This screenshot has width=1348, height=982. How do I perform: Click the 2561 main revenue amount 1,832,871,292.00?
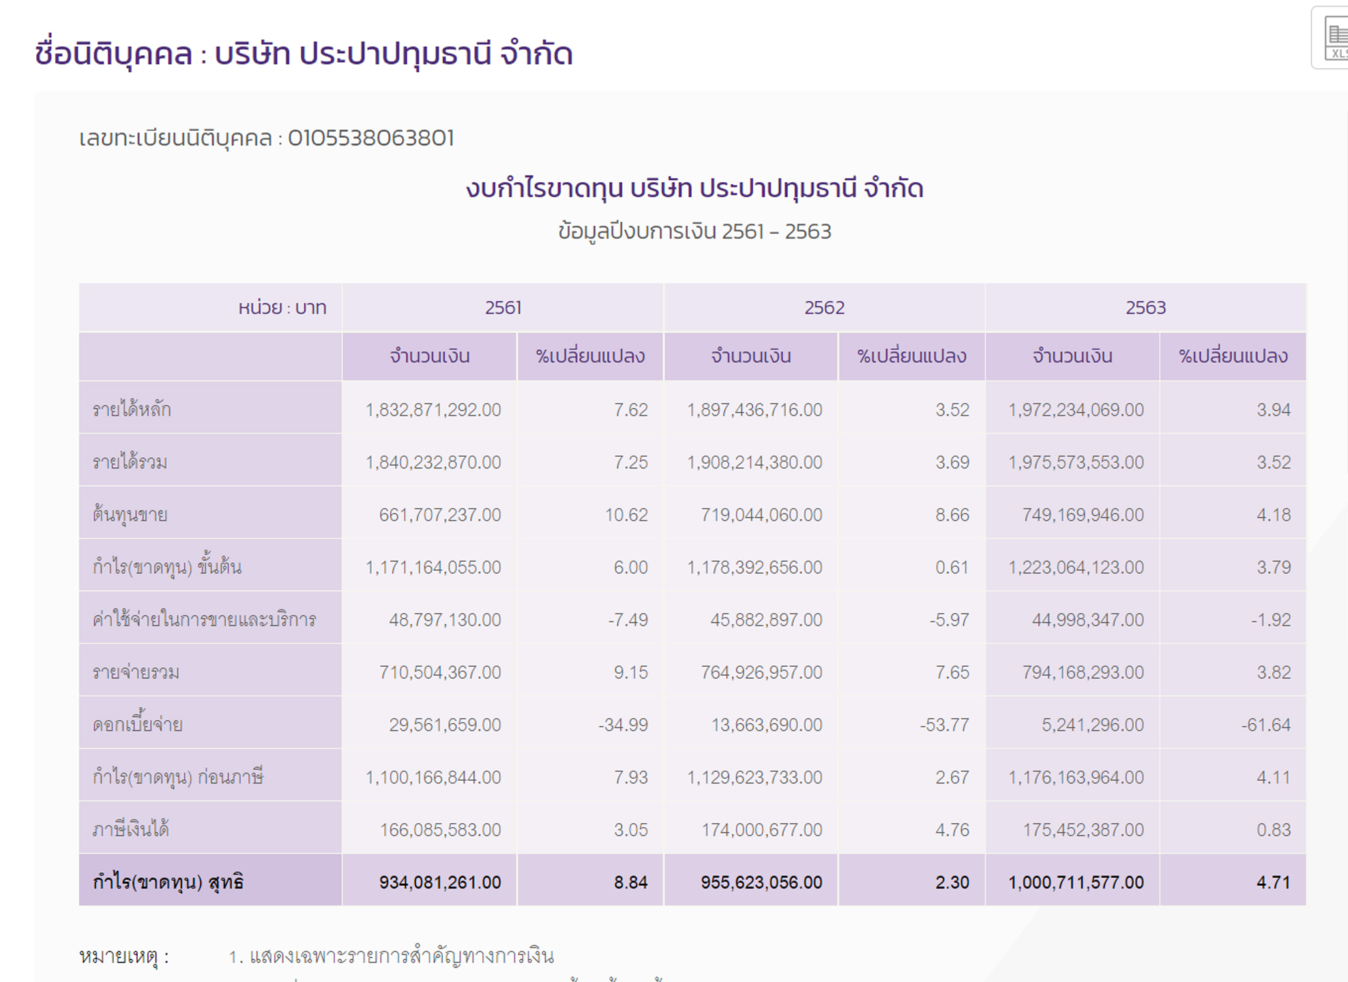tap(433, 410)
